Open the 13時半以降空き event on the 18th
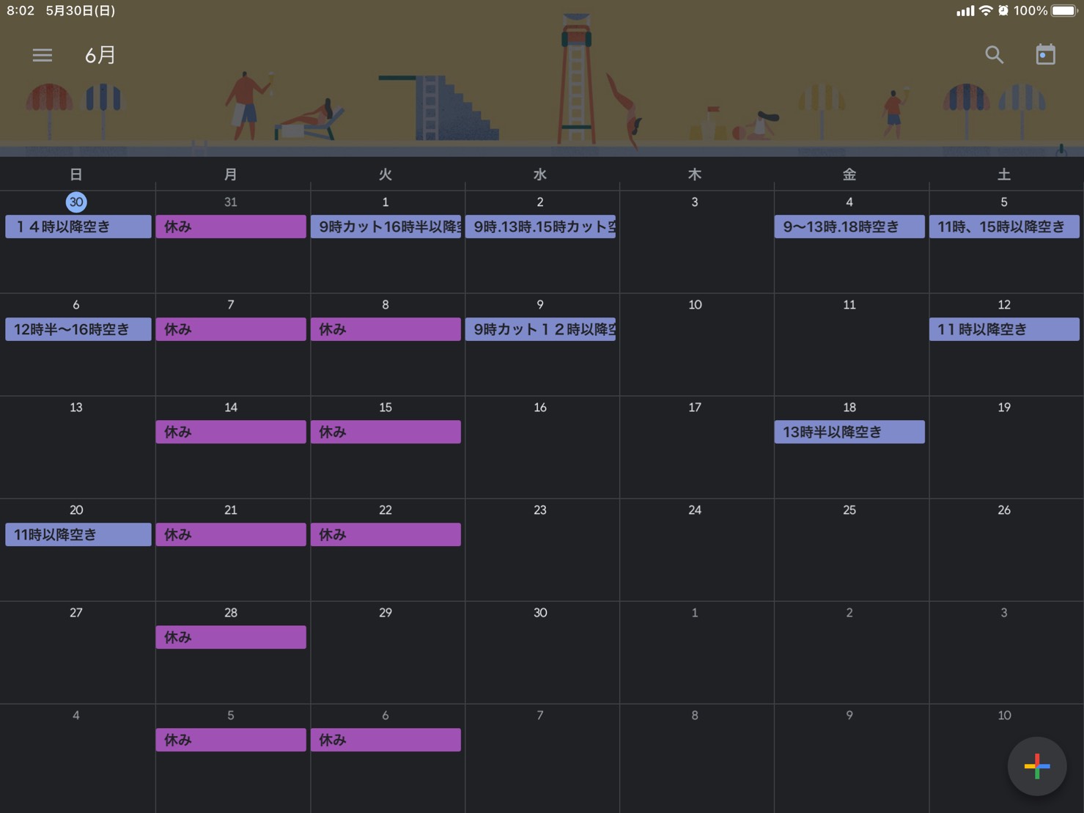Screen dimensions: 1084x813 tap(849, 432)
